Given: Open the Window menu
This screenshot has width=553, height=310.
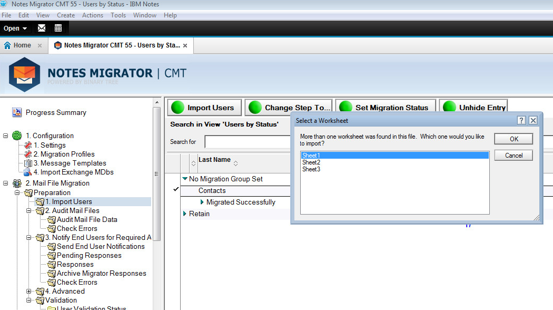Looking at the screenshot, I should coord(145,15).
